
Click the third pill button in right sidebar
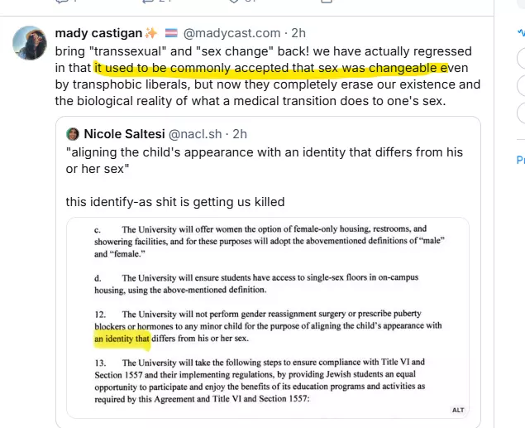point(521,113)
